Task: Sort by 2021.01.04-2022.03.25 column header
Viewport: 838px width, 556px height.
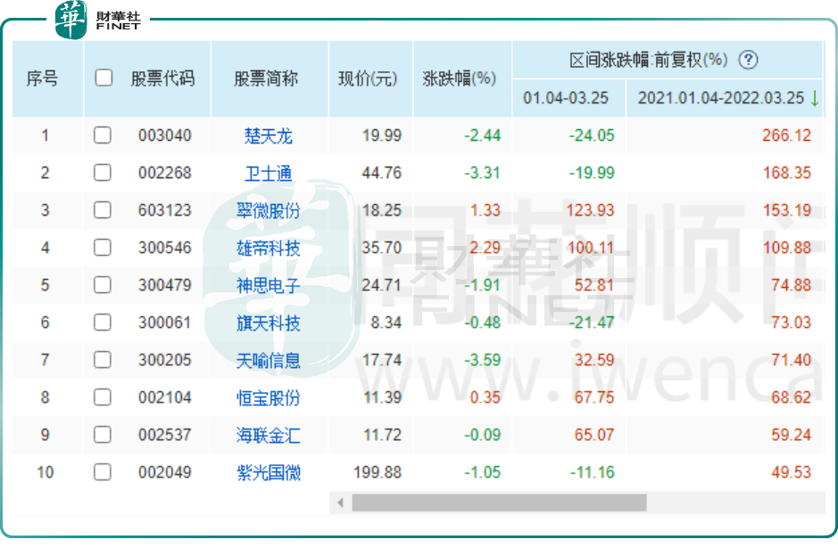Action: pyautogui.click(x=720, y=98)
